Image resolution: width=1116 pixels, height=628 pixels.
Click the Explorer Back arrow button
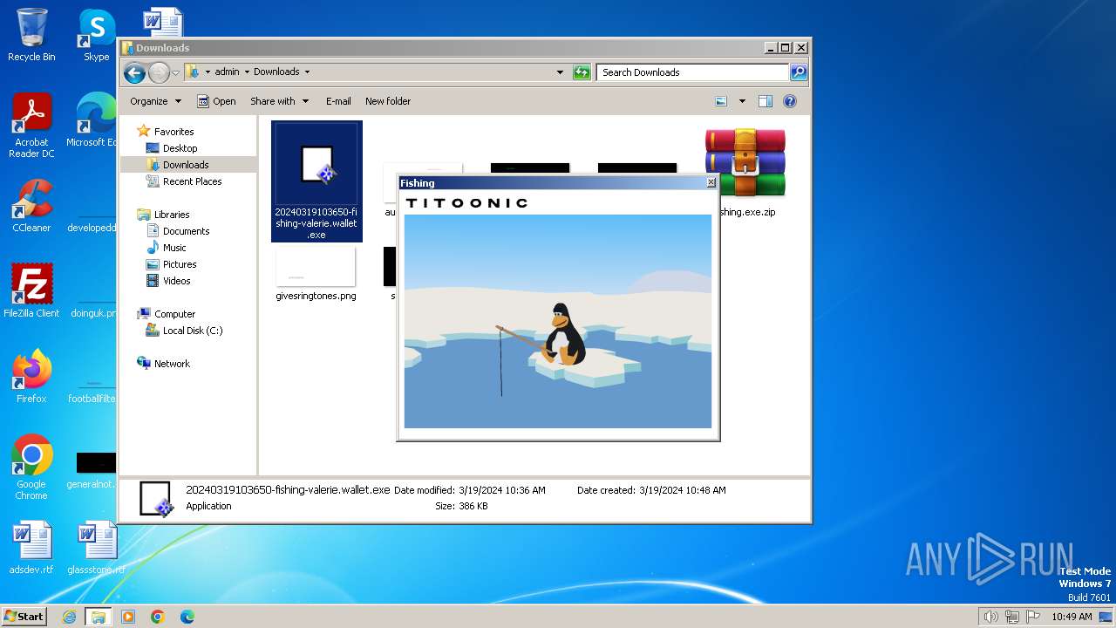(x=134, y=72)
